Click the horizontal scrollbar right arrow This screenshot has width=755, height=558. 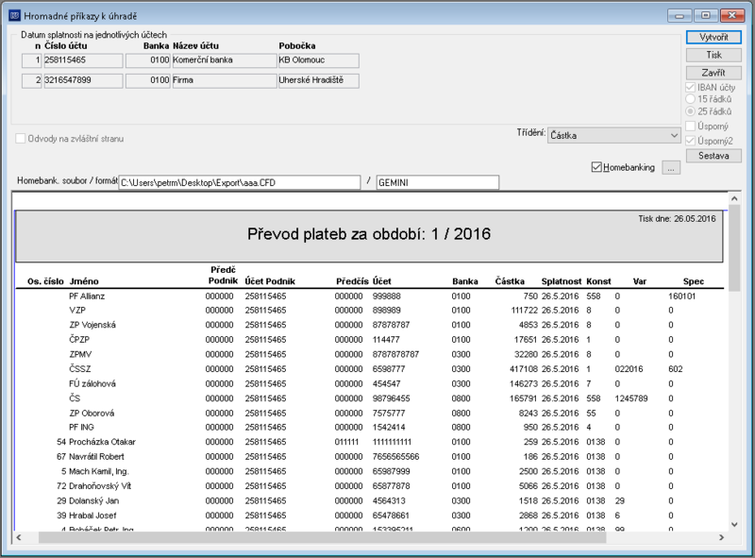pyautogui.click(x=721, y=537)
